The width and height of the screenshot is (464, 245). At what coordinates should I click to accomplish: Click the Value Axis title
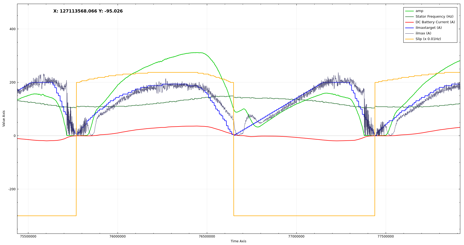point(4,118)
